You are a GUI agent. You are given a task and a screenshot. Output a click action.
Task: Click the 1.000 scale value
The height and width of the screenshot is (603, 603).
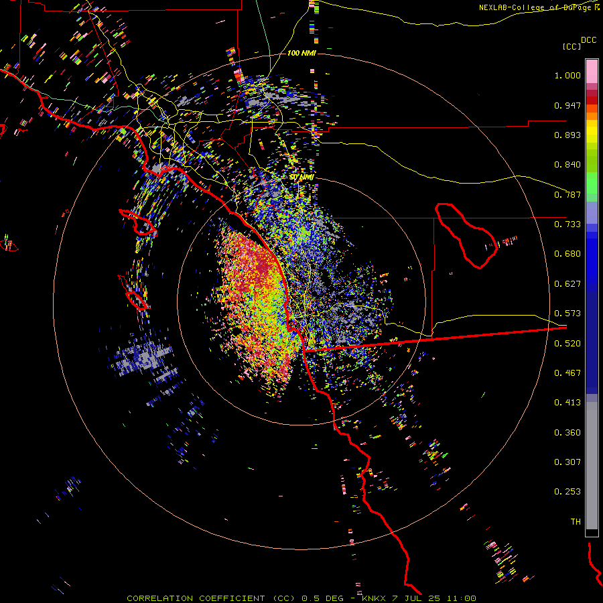pos(567,75)
